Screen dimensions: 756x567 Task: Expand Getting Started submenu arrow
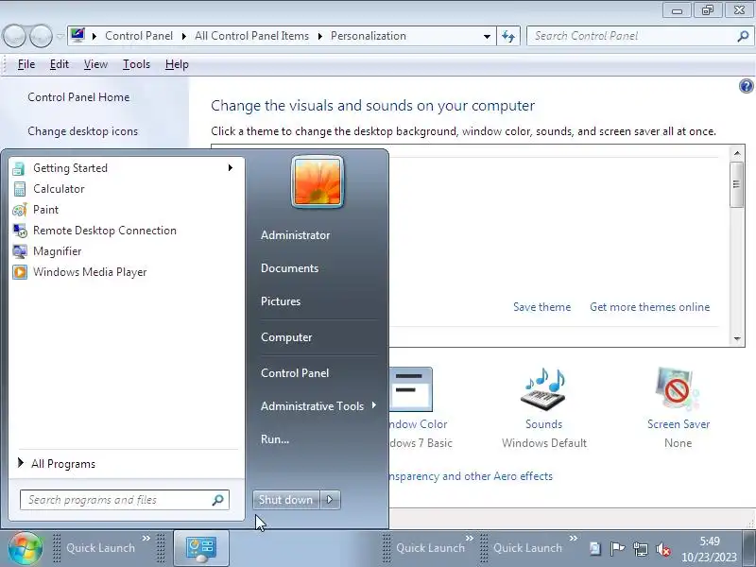coord(231,168)
